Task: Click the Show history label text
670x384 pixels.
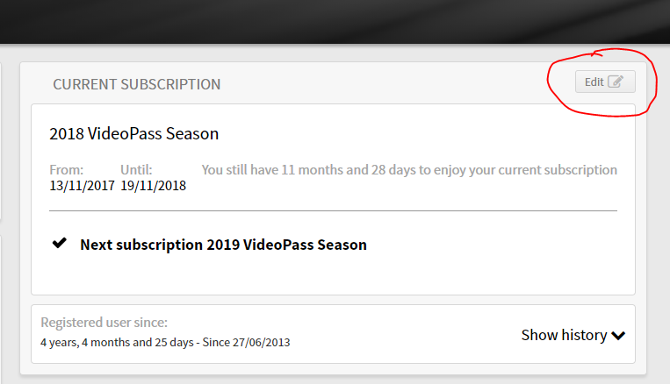Action: click(564, 336)
